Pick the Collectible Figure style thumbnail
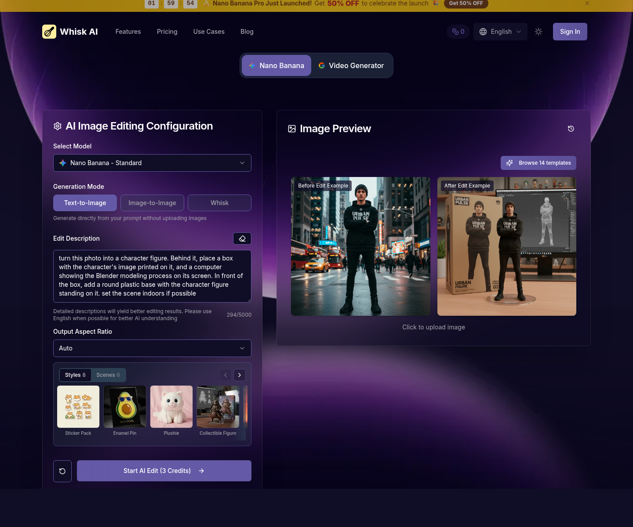 218,407
